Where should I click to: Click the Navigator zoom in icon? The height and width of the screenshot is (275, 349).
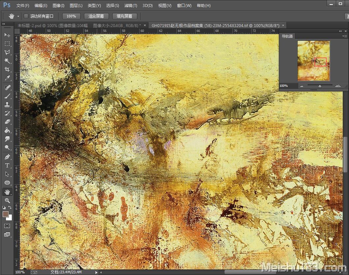(338, 86)
